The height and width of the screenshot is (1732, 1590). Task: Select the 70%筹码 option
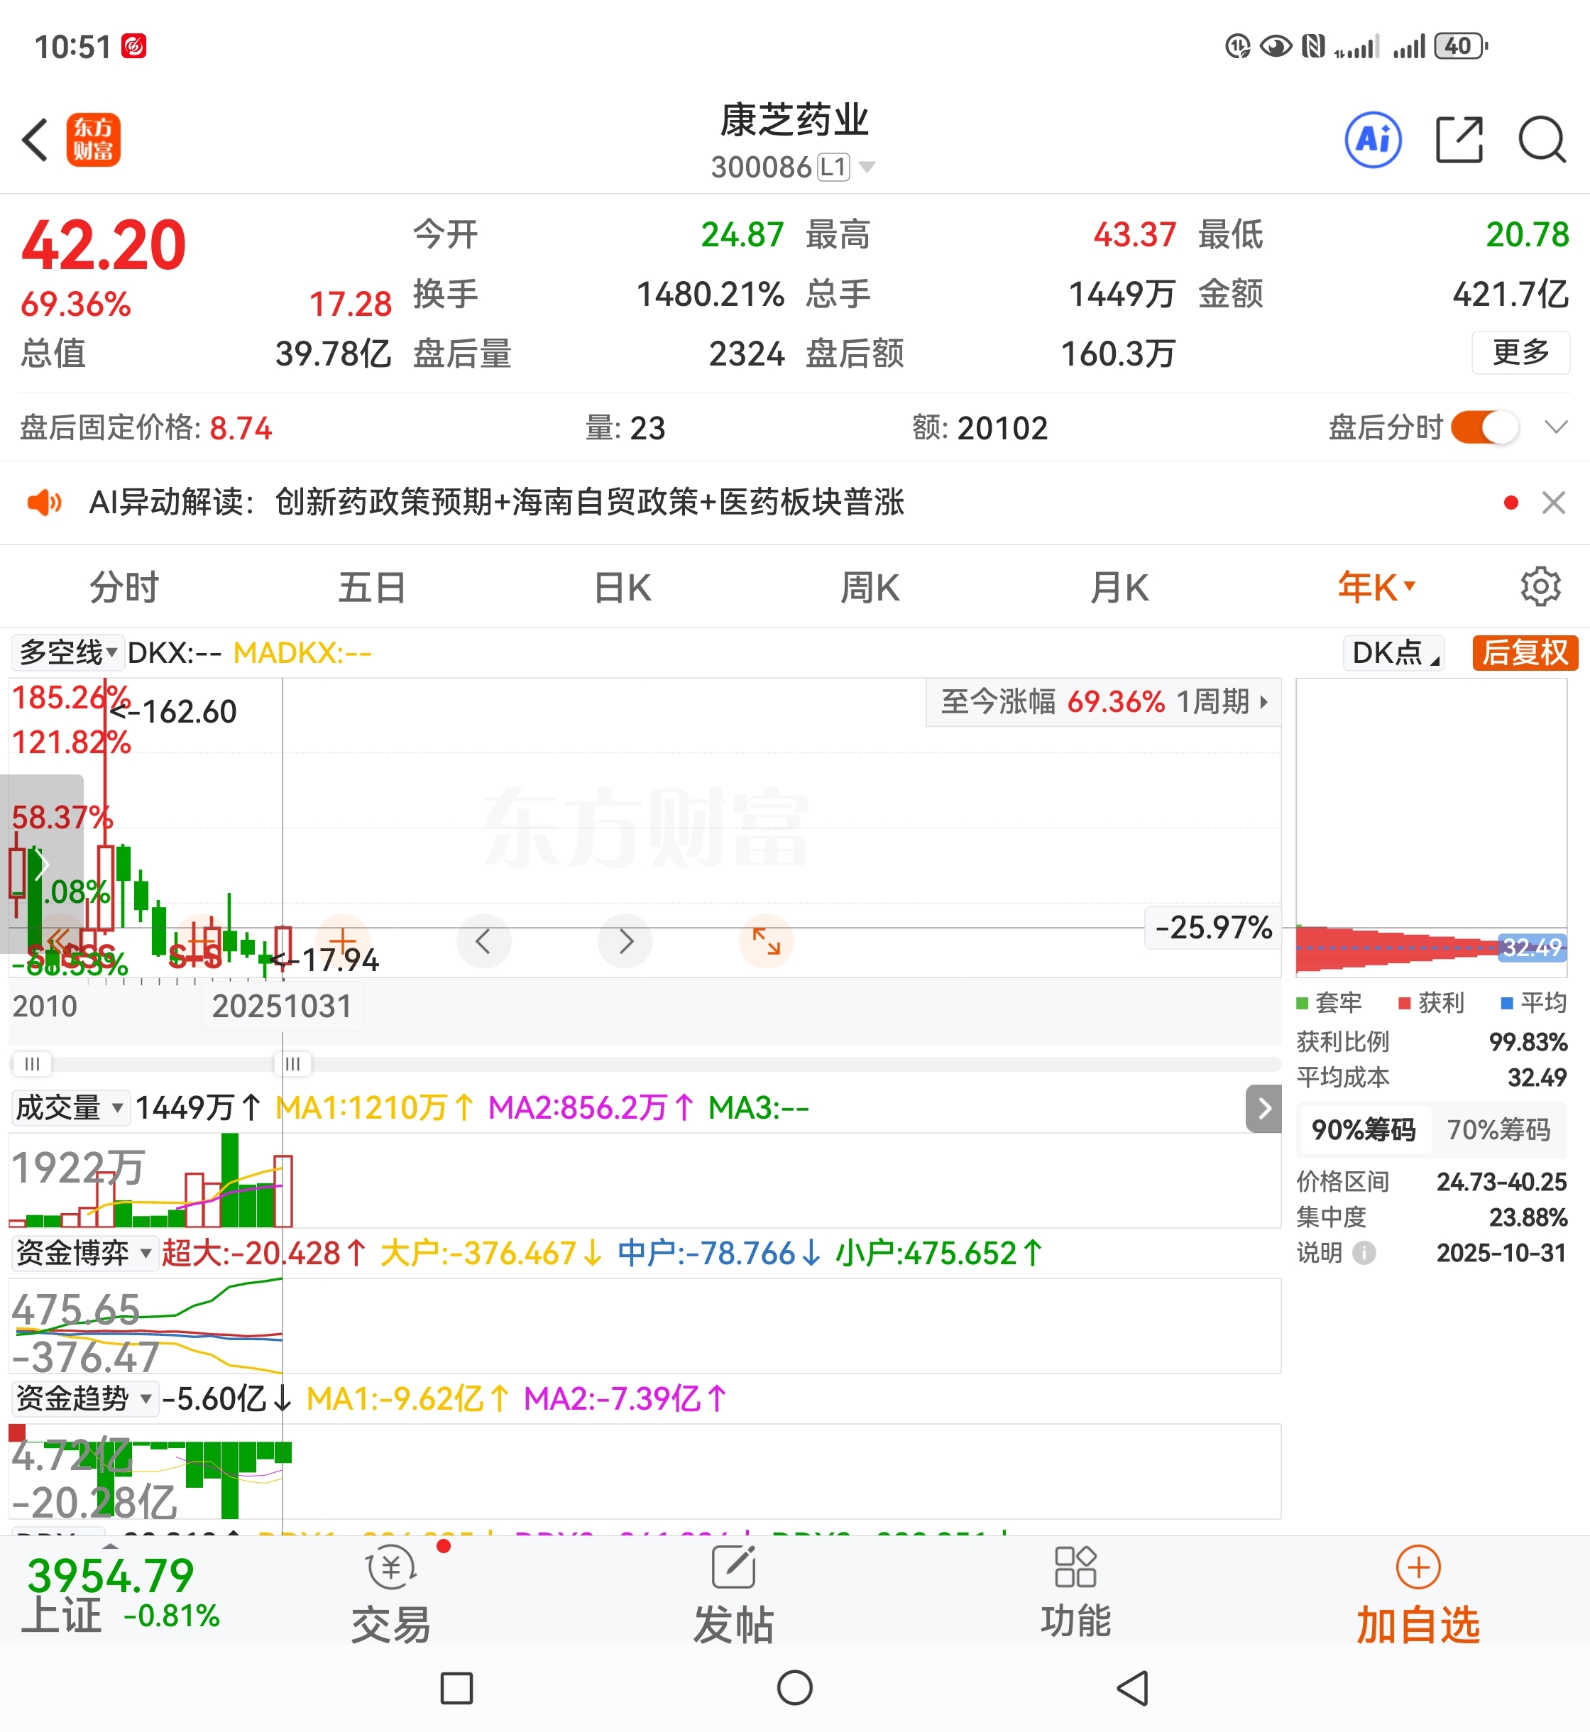pos(1498,1129)
